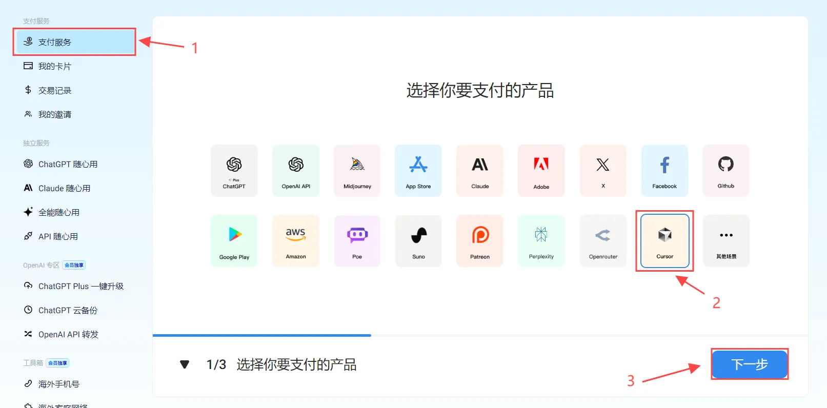Pick the App Store product card
Screen dimensions: 827x408
(x=418, y=171)
